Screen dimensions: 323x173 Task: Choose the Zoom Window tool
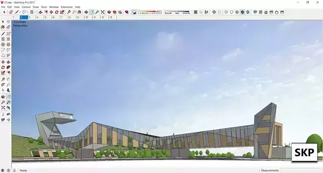(8, 102)
